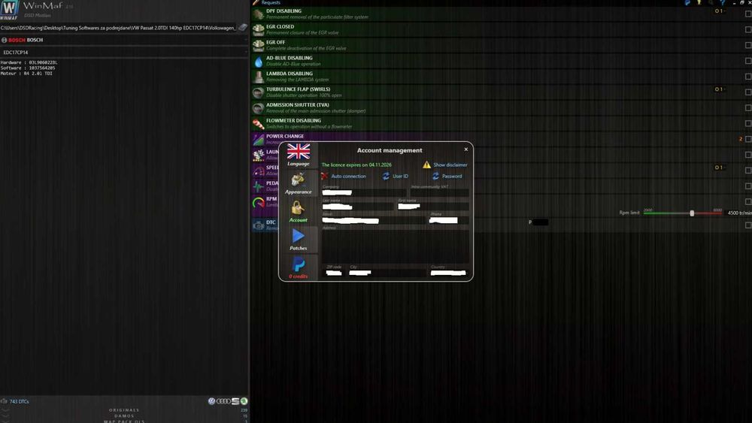Viewport: 752px width, 423px height.
Task: Select the Account tab
Action: 299,211
